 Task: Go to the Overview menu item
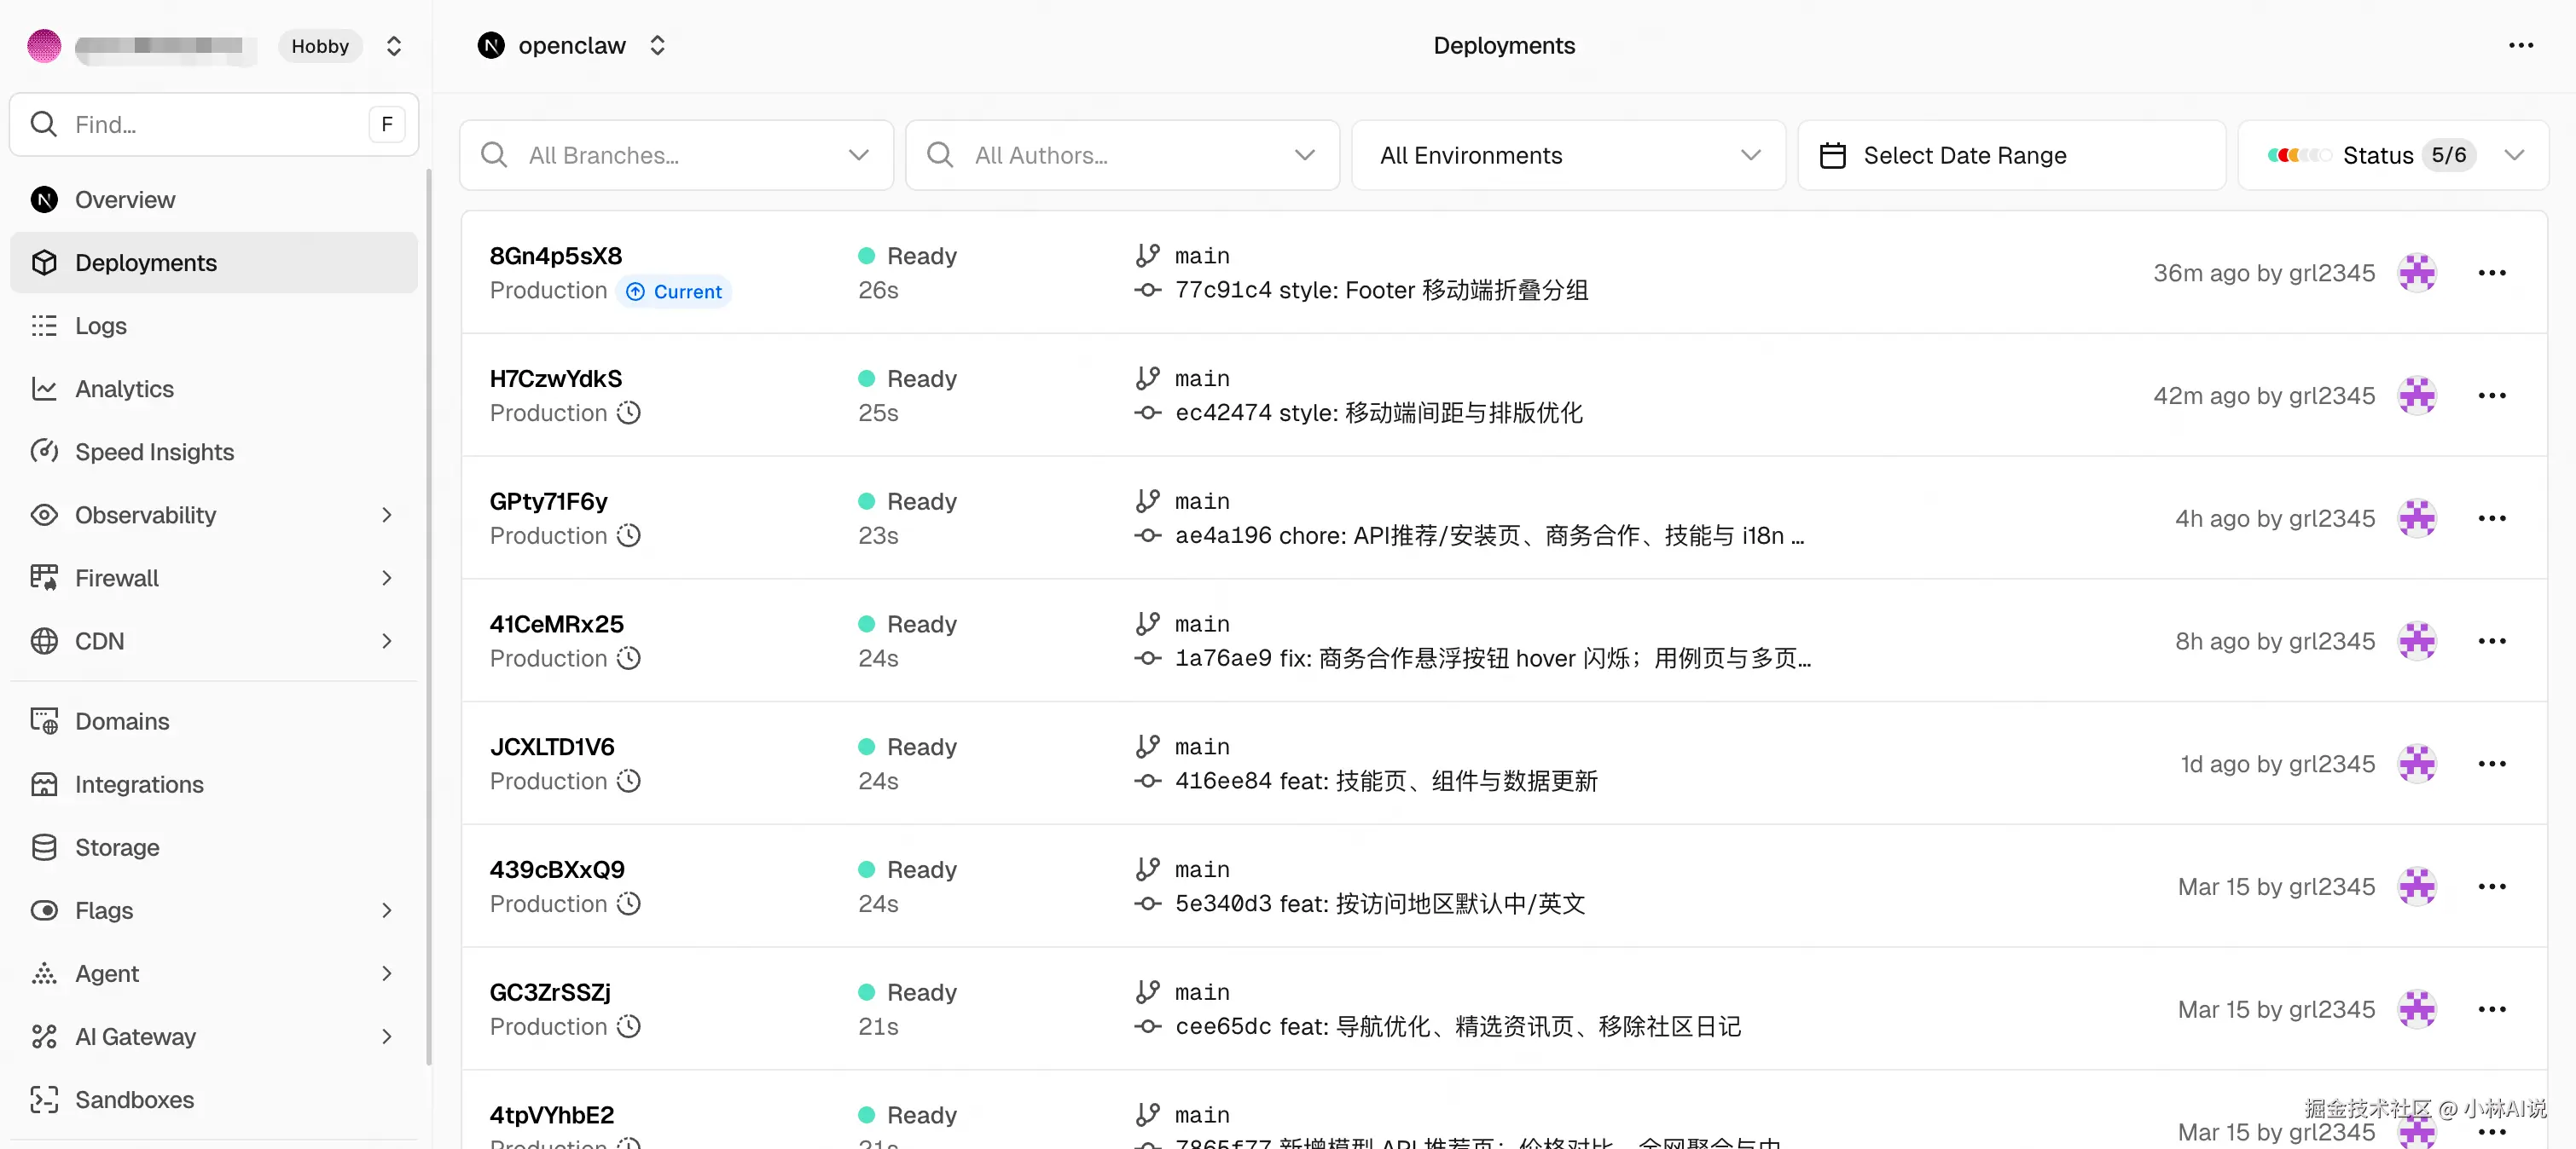[125, 199]
